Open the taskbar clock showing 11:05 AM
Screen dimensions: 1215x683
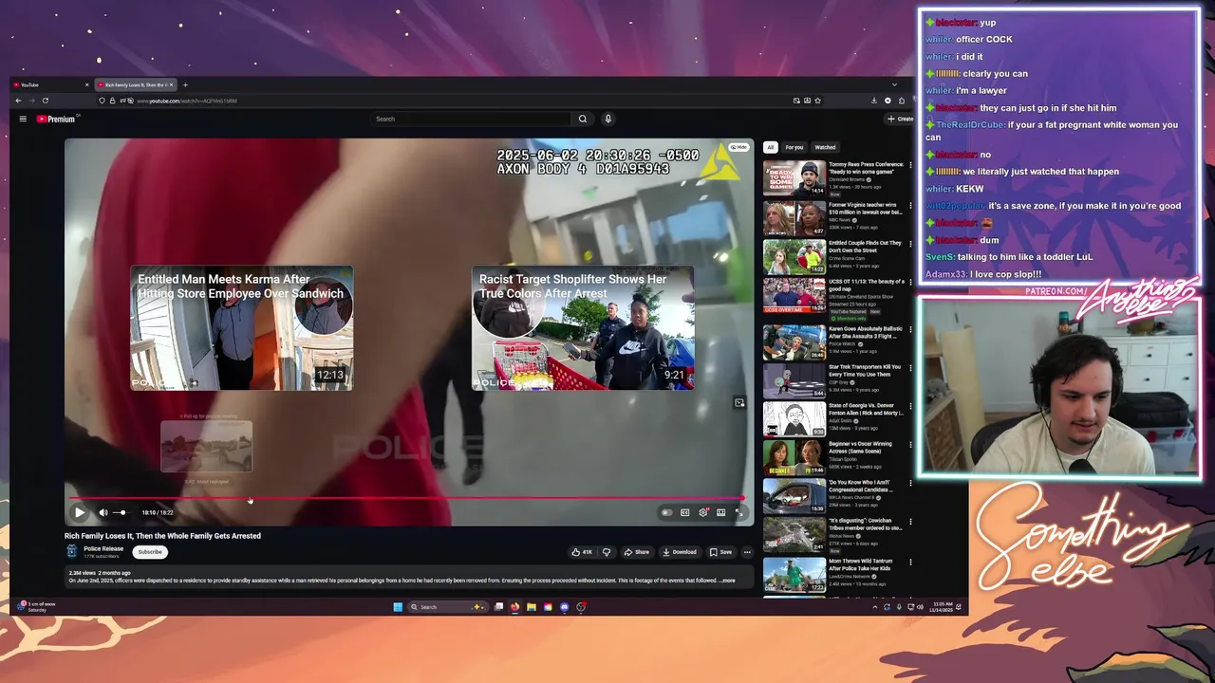[x=943, y=606]
